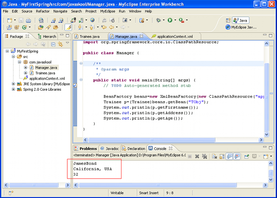Toggle the Console Scroll Lock icon
This screenshot has width=277, height=198.
[222, 157]
